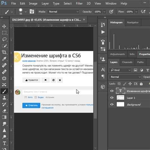Select the Brush tool in toolbox
The width and height of the screenshot is (150, 150).
pos(4,91)
